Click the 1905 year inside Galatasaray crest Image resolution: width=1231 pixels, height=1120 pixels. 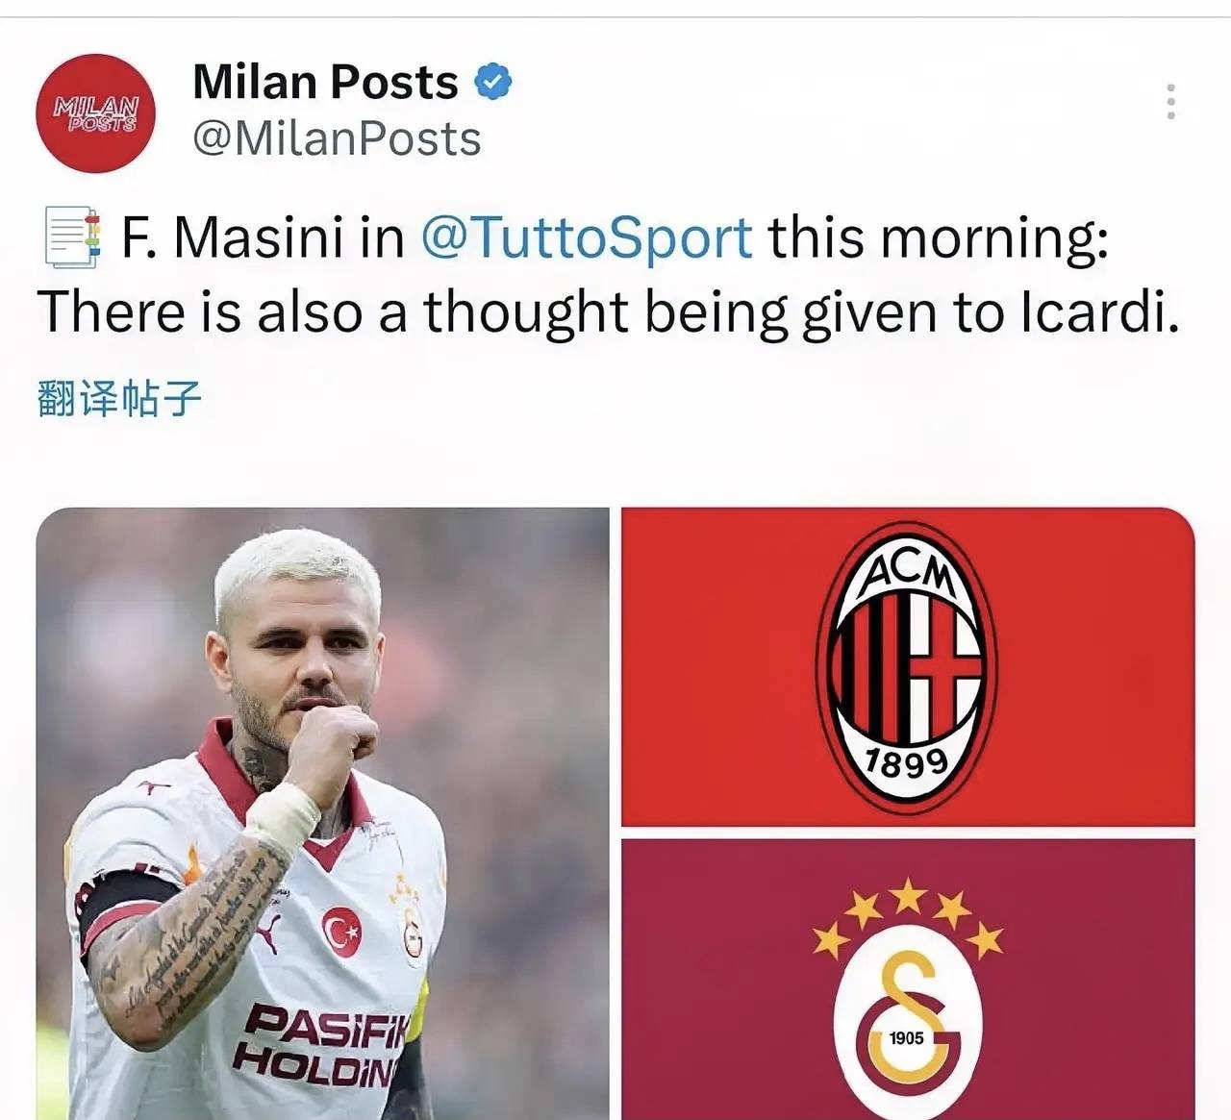coord(906,1037)
